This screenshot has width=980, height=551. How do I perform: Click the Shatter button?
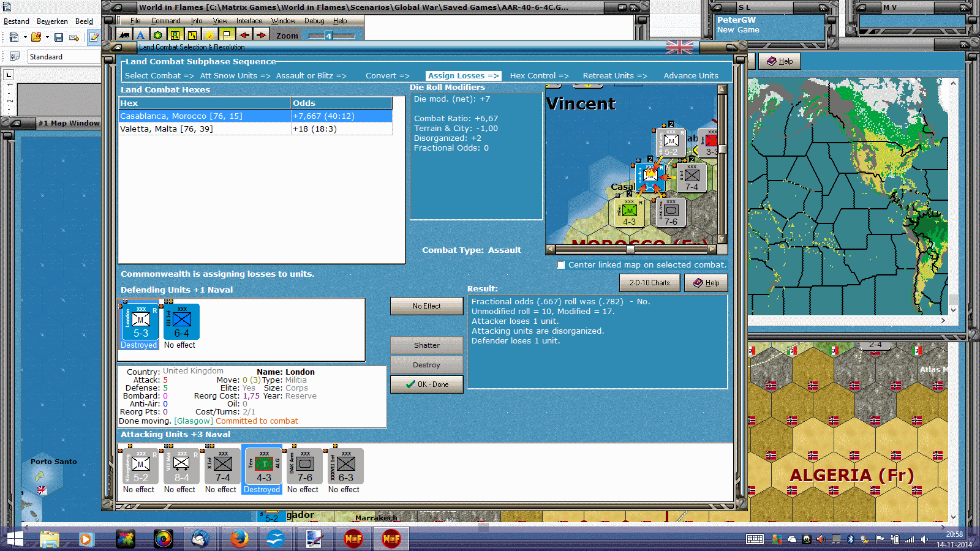427,345
